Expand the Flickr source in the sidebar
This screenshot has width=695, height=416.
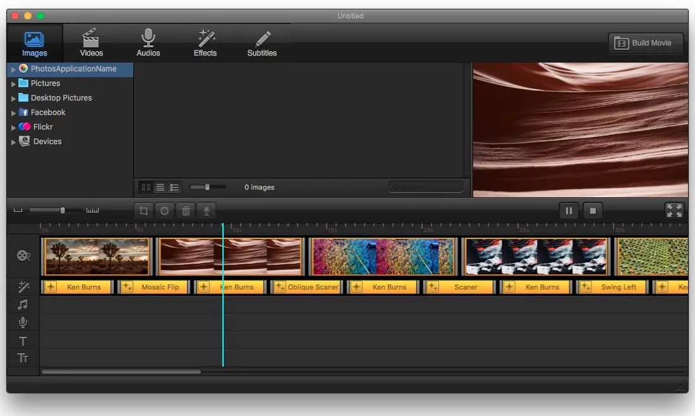(13, 126)
